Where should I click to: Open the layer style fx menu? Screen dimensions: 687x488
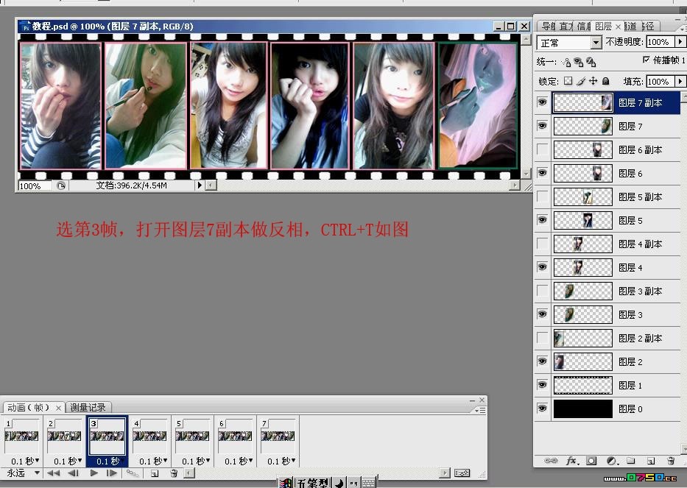(572, 461)
